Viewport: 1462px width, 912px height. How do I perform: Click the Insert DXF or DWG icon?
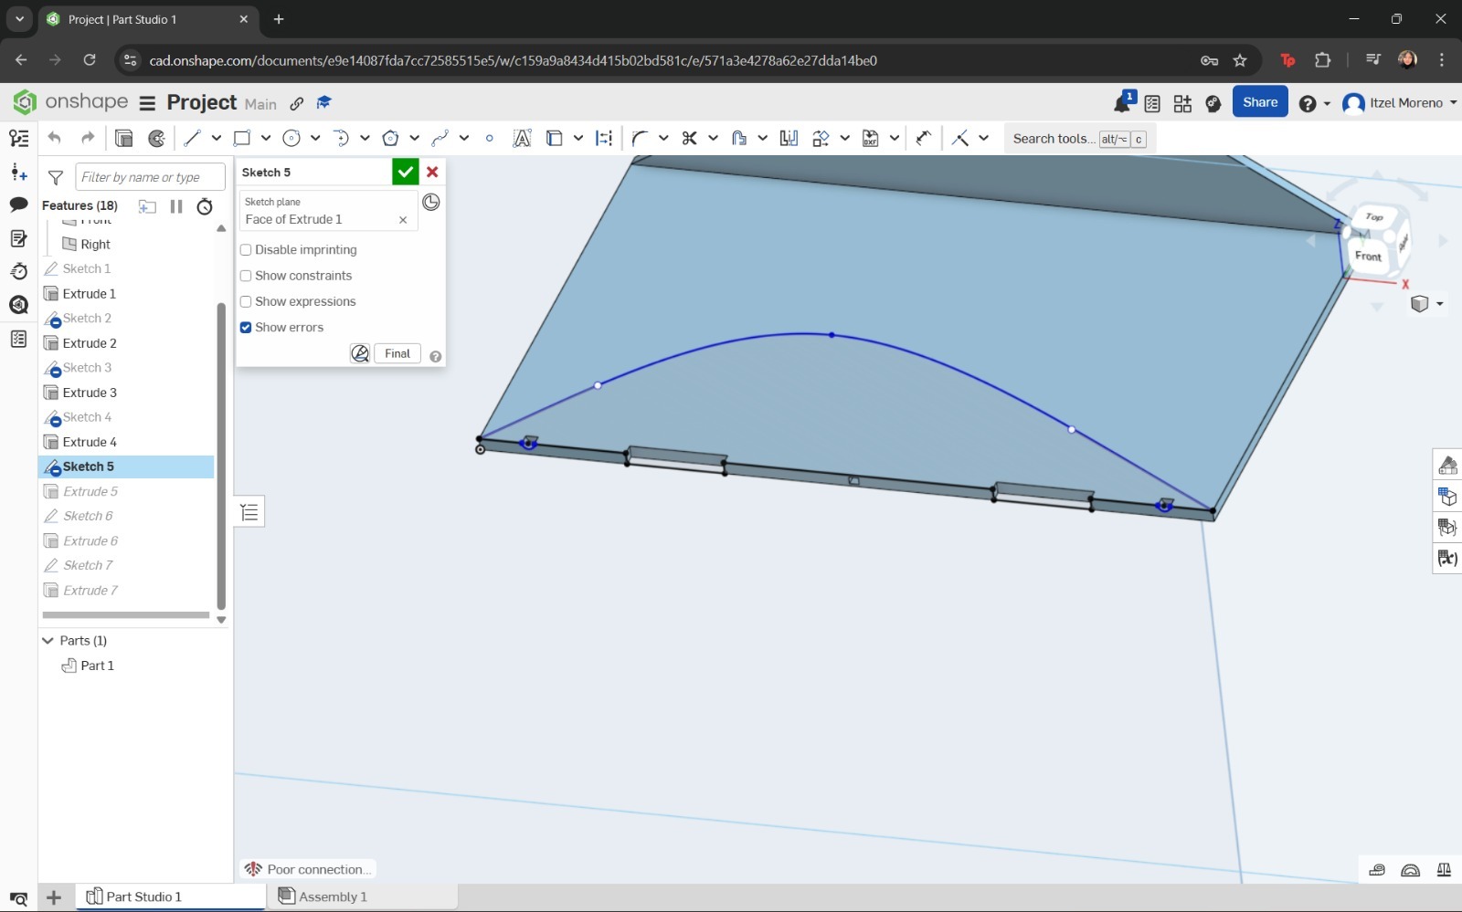coord(870,138)
